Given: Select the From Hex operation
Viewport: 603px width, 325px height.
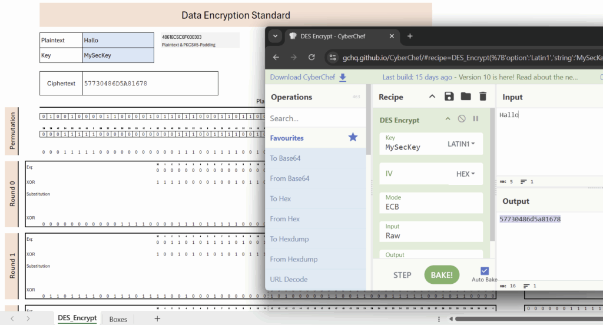Looking at the screenshot, I should tap(316, 219).
